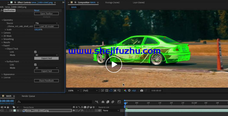
Task: Open the Parent None dropdown
Action: 111,111
